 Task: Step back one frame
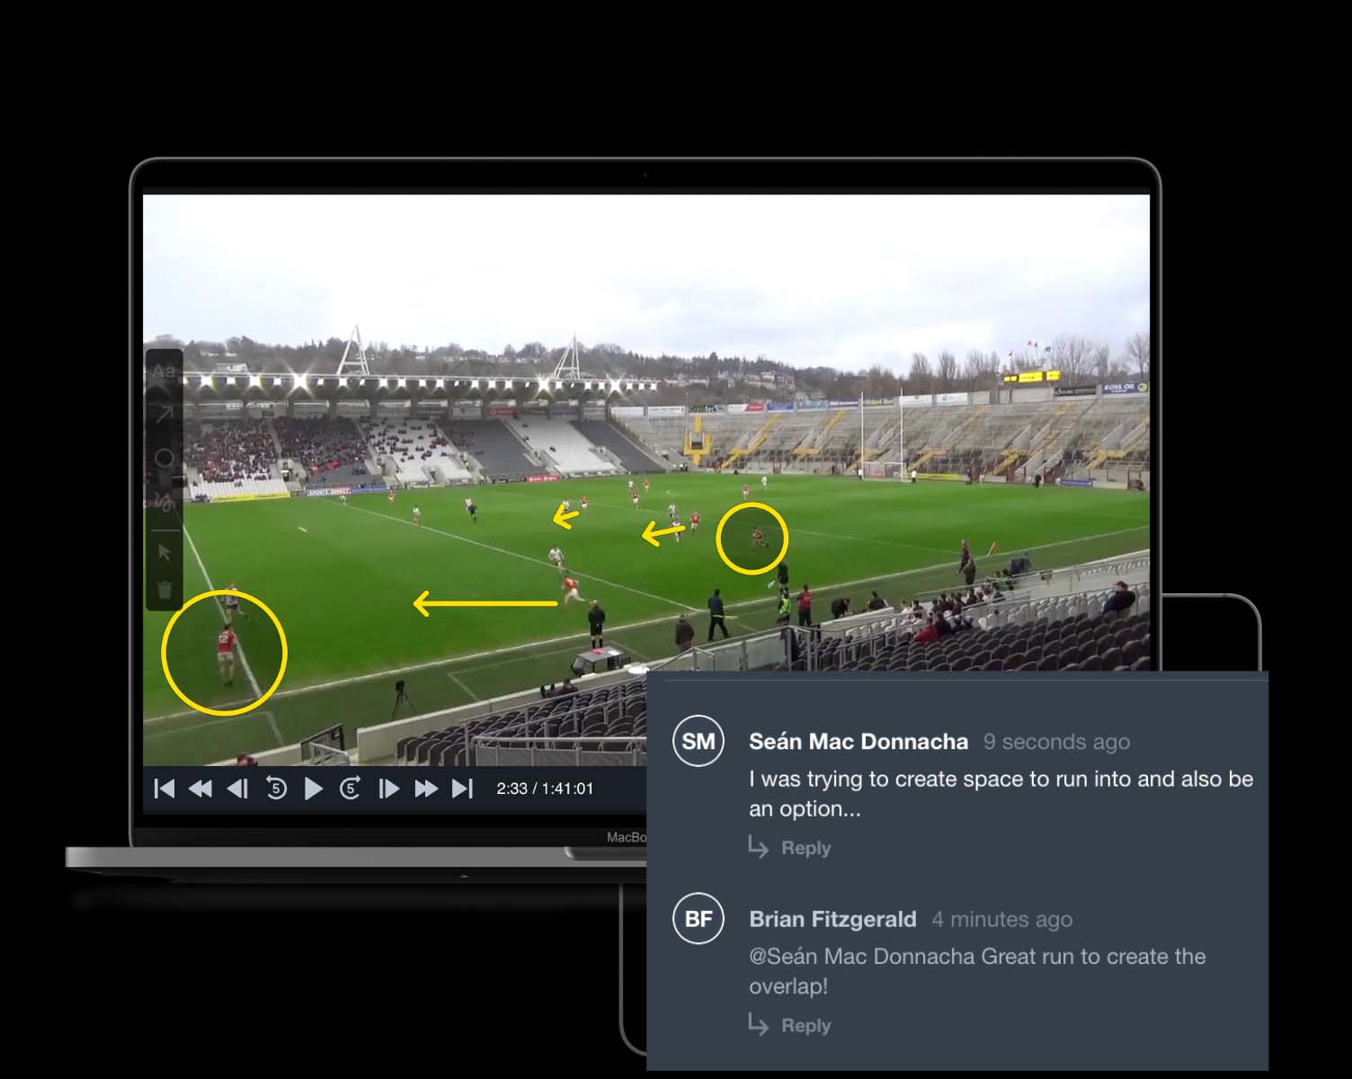click(237, 789)
